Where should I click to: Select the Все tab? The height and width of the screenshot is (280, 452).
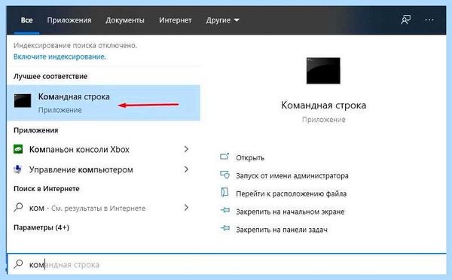click(x=26, y=20)
